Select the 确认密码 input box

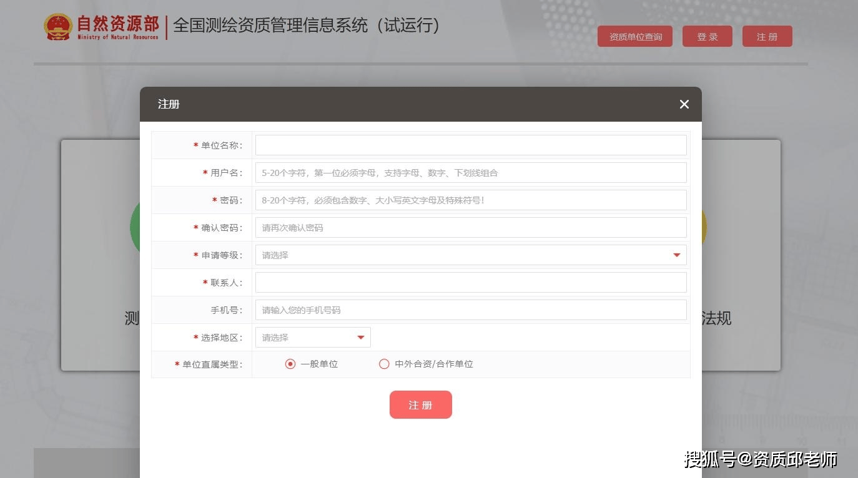(x=471, y=228)
